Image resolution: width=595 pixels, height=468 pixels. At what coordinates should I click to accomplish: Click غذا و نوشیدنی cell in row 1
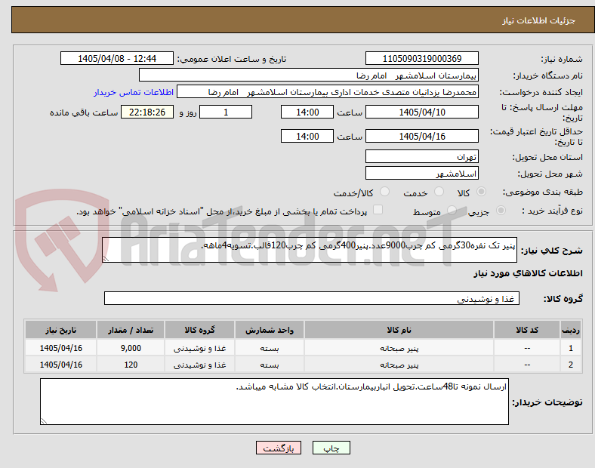point(199,348)
